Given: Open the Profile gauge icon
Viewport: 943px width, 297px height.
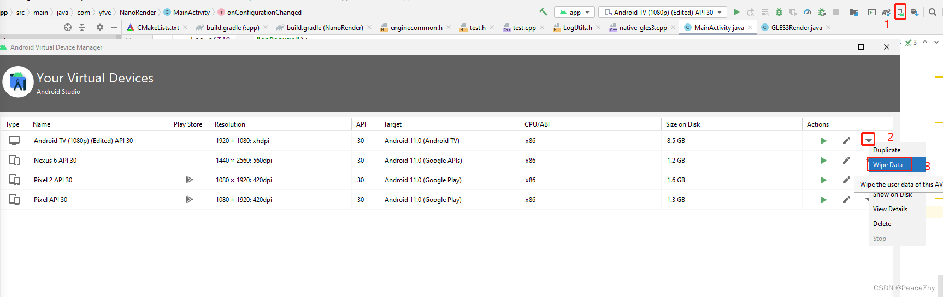Looking at the screenshot, I should coord(808,12).
